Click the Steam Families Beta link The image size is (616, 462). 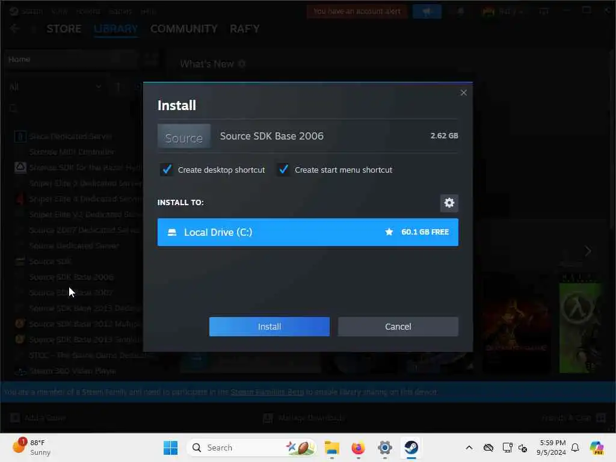click(267, 392)
